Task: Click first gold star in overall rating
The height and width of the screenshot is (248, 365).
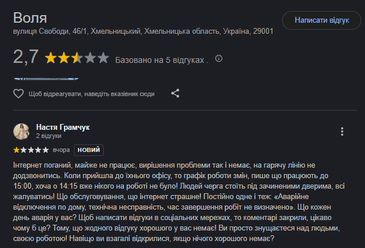Action: pyautogui.click(x=51, y=58)
